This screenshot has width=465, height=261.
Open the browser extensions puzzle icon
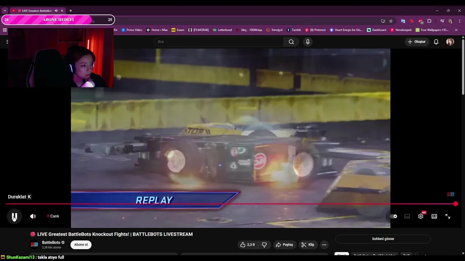(x=429, y=21)
